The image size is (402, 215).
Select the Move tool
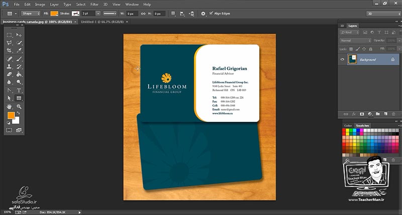[x=19, y=35]
